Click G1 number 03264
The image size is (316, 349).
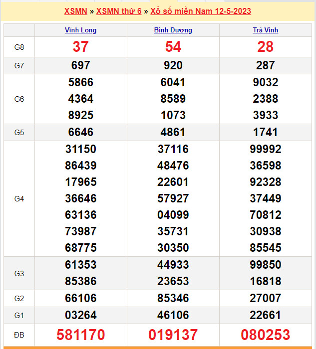click(81, 315)
